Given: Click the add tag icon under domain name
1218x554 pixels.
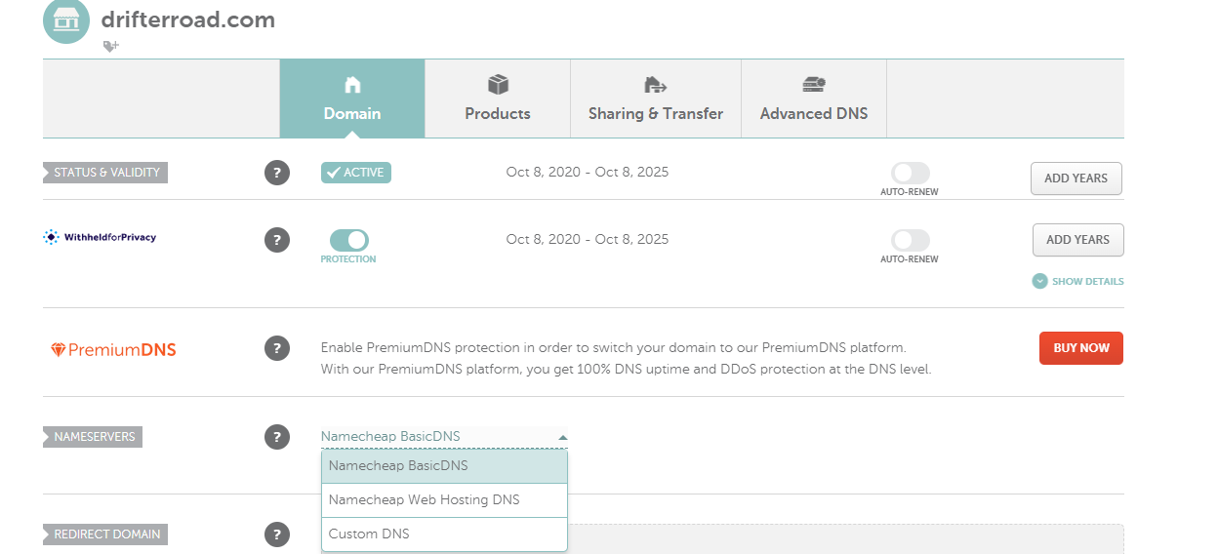Looking at the screenshot, I should coord(111,46).
